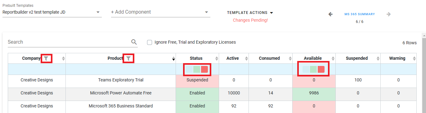Select red swatch in Available filter
The width and height of the screenshot is (426, 113).
click(321, 69)
